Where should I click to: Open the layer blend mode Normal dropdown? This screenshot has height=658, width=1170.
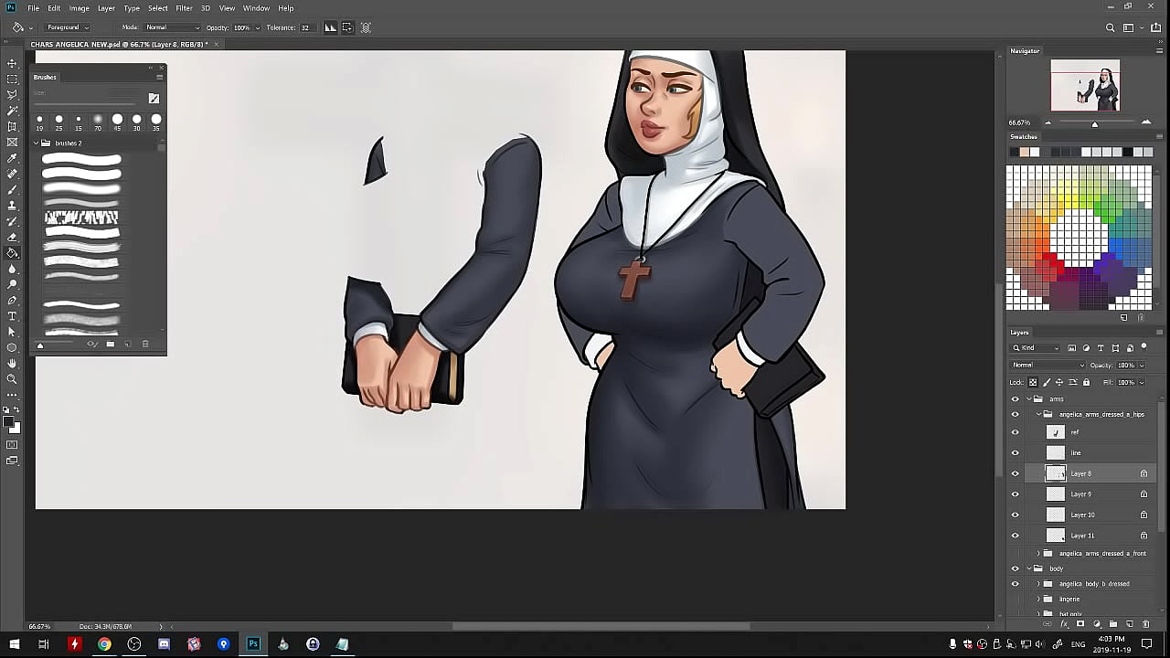(x=1048, y=366)
